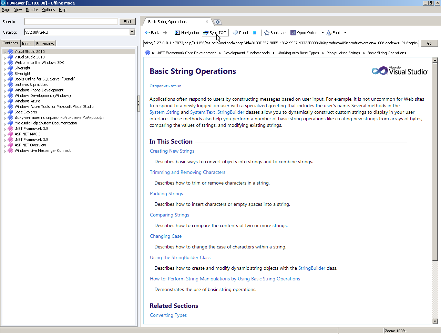Click the book icon beside Windows Azure
Image resolution: width=441 pixels, height=334 pixels.
tap(10, 101)
